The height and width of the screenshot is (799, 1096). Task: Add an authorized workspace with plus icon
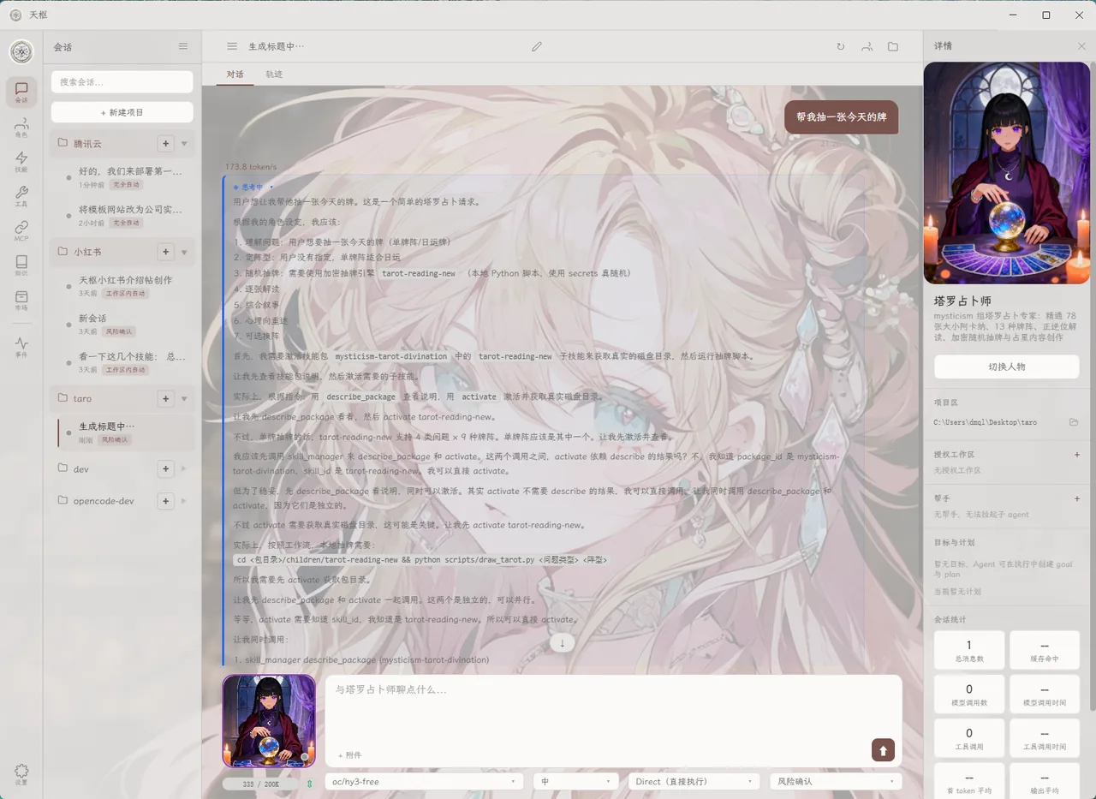pyautogui.click(x=1077, y=455)
